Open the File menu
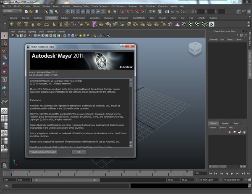The height and width of the screenshot is (194, 252). [3, 6]
